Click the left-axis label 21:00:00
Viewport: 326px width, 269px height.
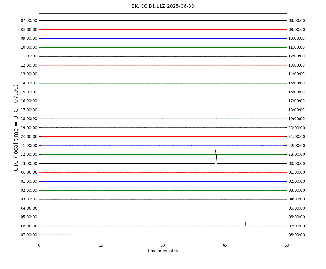pyautogui.click(x=29, y=146)
